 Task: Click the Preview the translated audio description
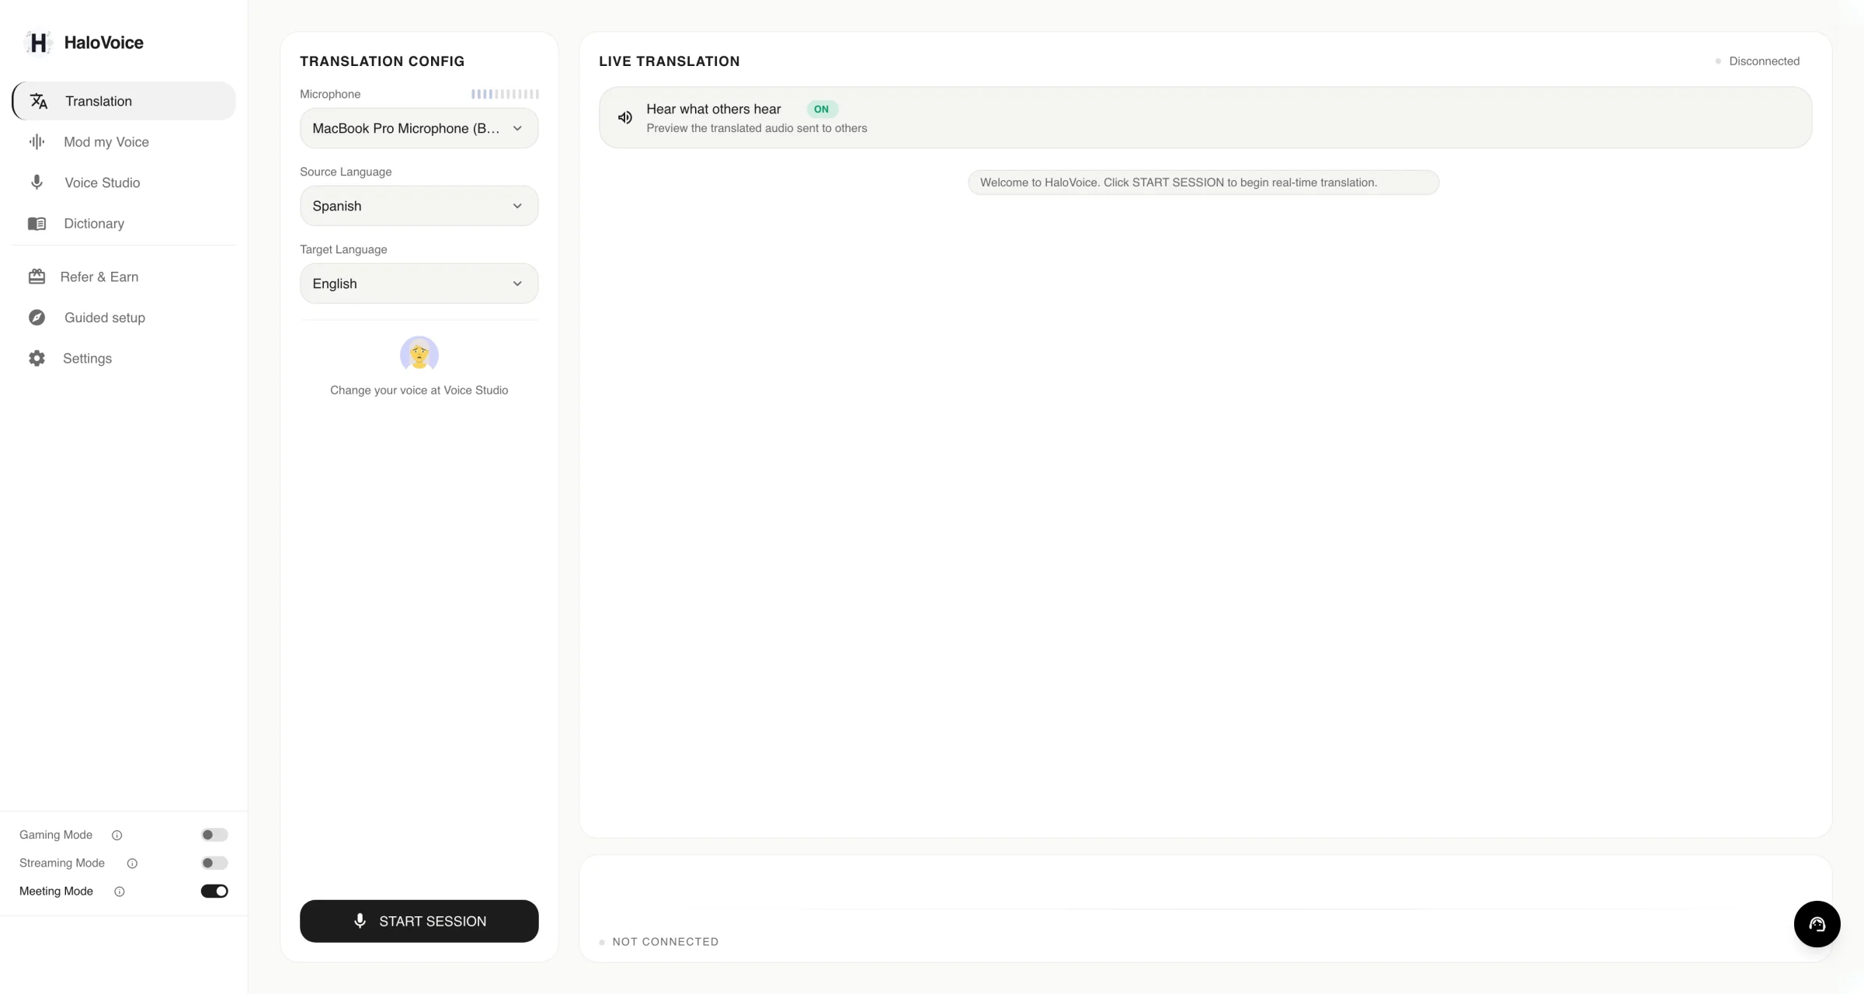(x=756, y=128)
